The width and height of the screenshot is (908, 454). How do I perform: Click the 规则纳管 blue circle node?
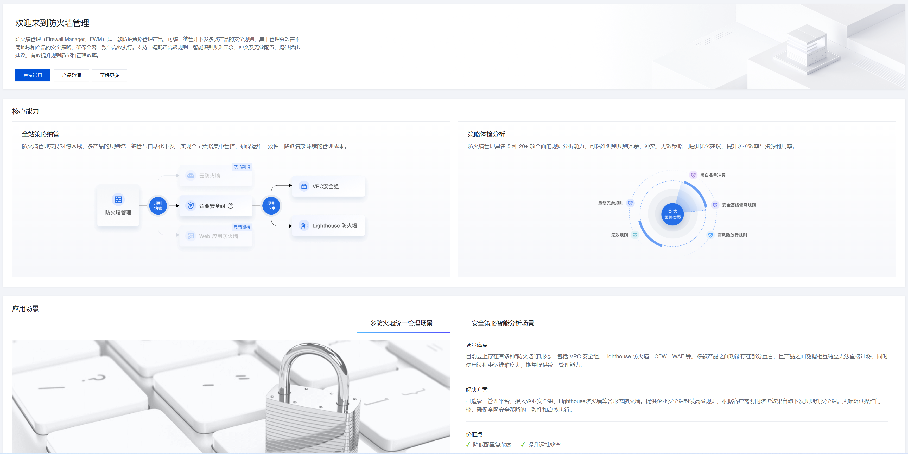[158, 206]
